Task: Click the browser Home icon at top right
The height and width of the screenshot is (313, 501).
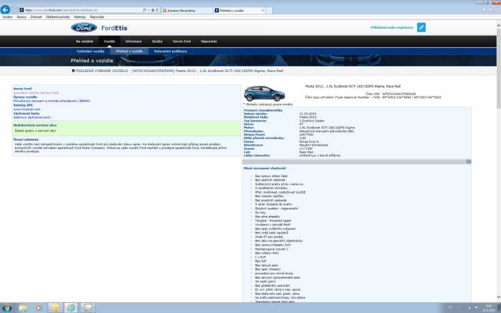Action: coord(484,10)
